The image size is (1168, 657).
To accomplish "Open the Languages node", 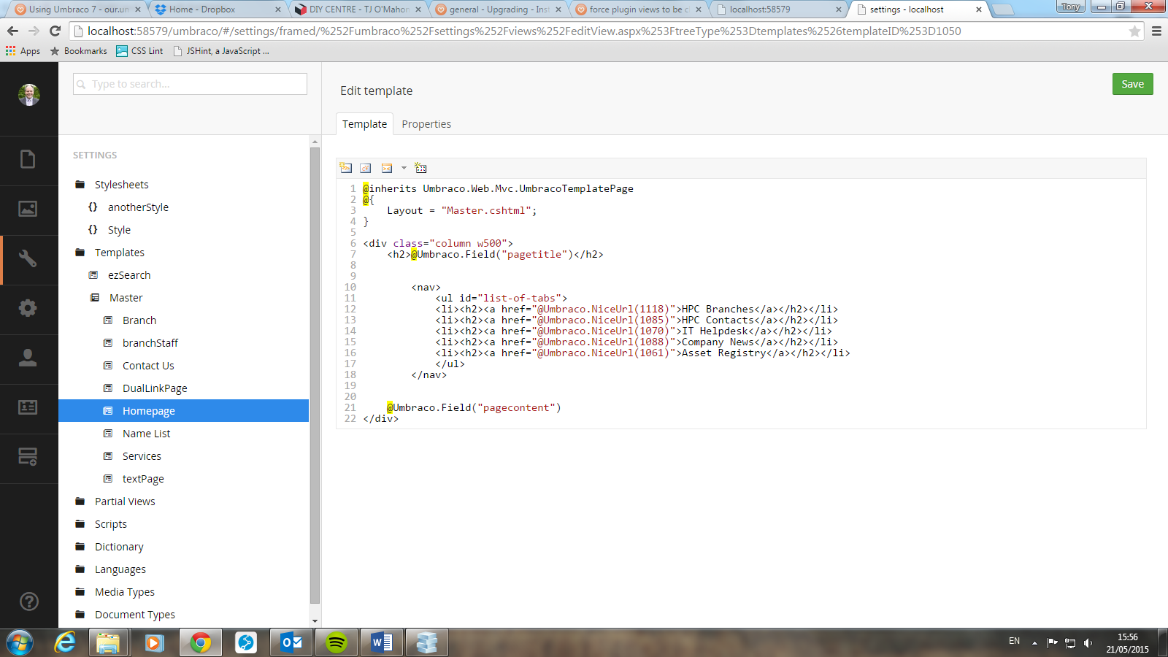I will 120,569.
